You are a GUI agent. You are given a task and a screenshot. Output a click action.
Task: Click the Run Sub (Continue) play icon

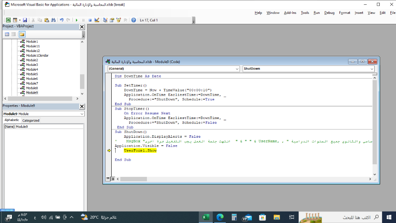tap(76, 20)
